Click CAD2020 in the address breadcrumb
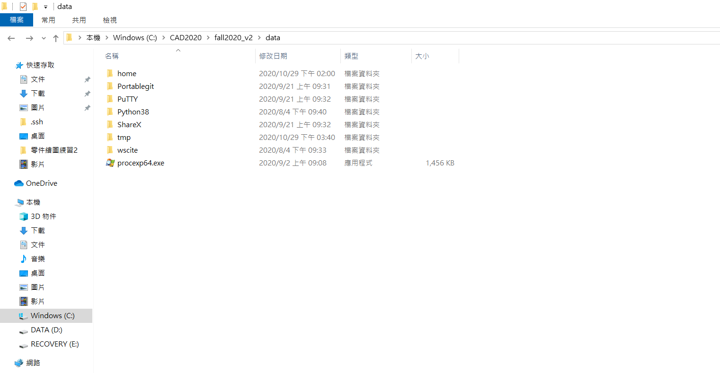The image size is (720, 373). coord(186,38)
